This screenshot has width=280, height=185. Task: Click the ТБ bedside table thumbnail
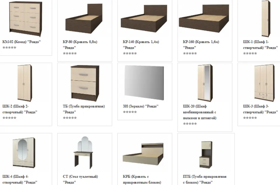(85, 83)
